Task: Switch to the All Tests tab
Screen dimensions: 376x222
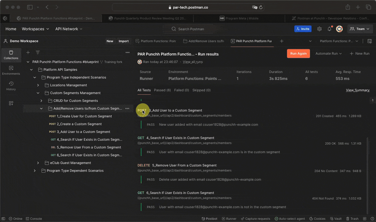Action: coord(144,90)
